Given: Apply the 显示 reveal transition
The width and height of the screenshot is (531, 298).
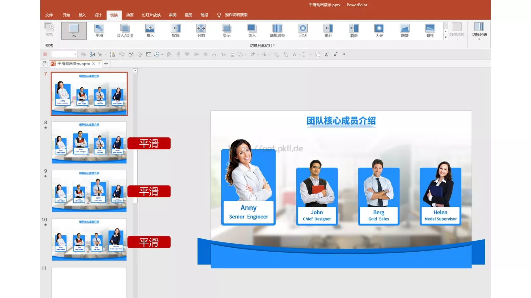Looking at the screenshot, I should [x=227, y=31].
